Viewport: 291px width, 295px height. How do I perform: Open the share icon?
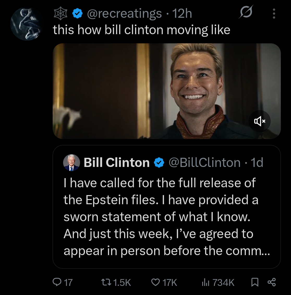pyautogui.click(x=272, y=282)
